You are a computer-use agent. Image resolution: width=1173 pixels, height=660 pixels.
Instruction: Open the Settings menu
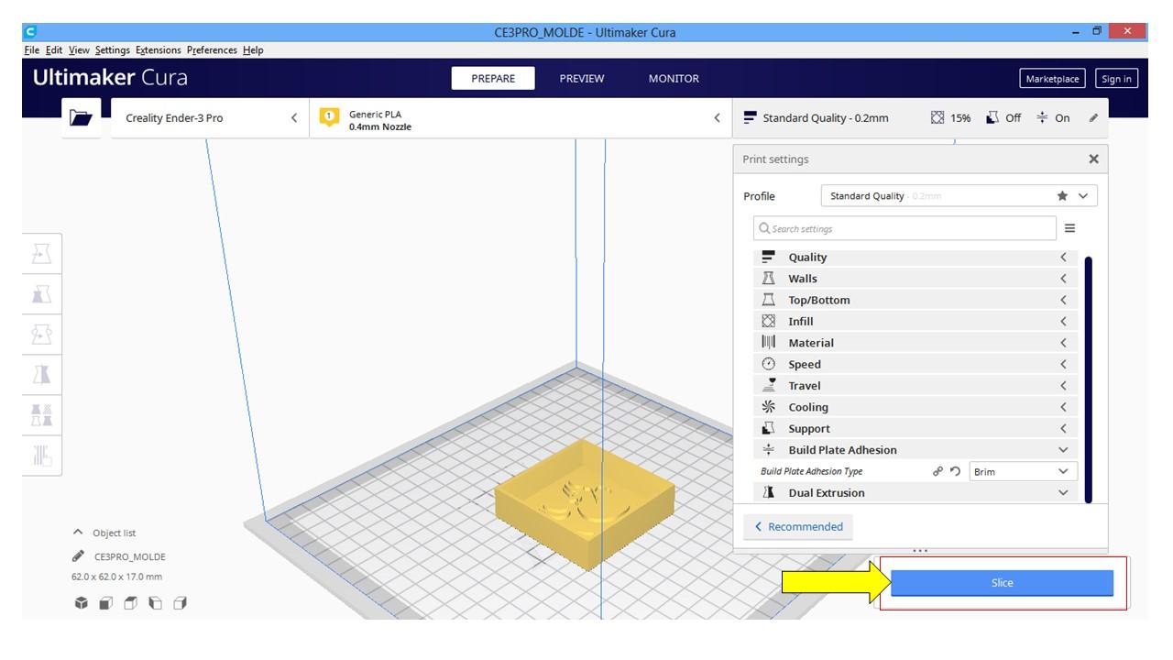point(113,50)
